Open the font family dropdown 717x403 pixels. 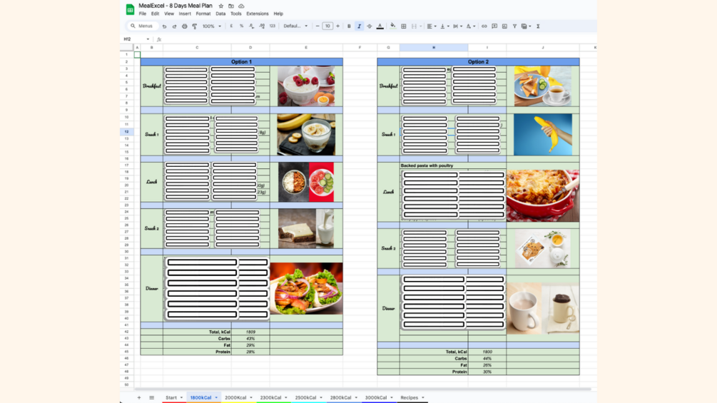[295, 26]
